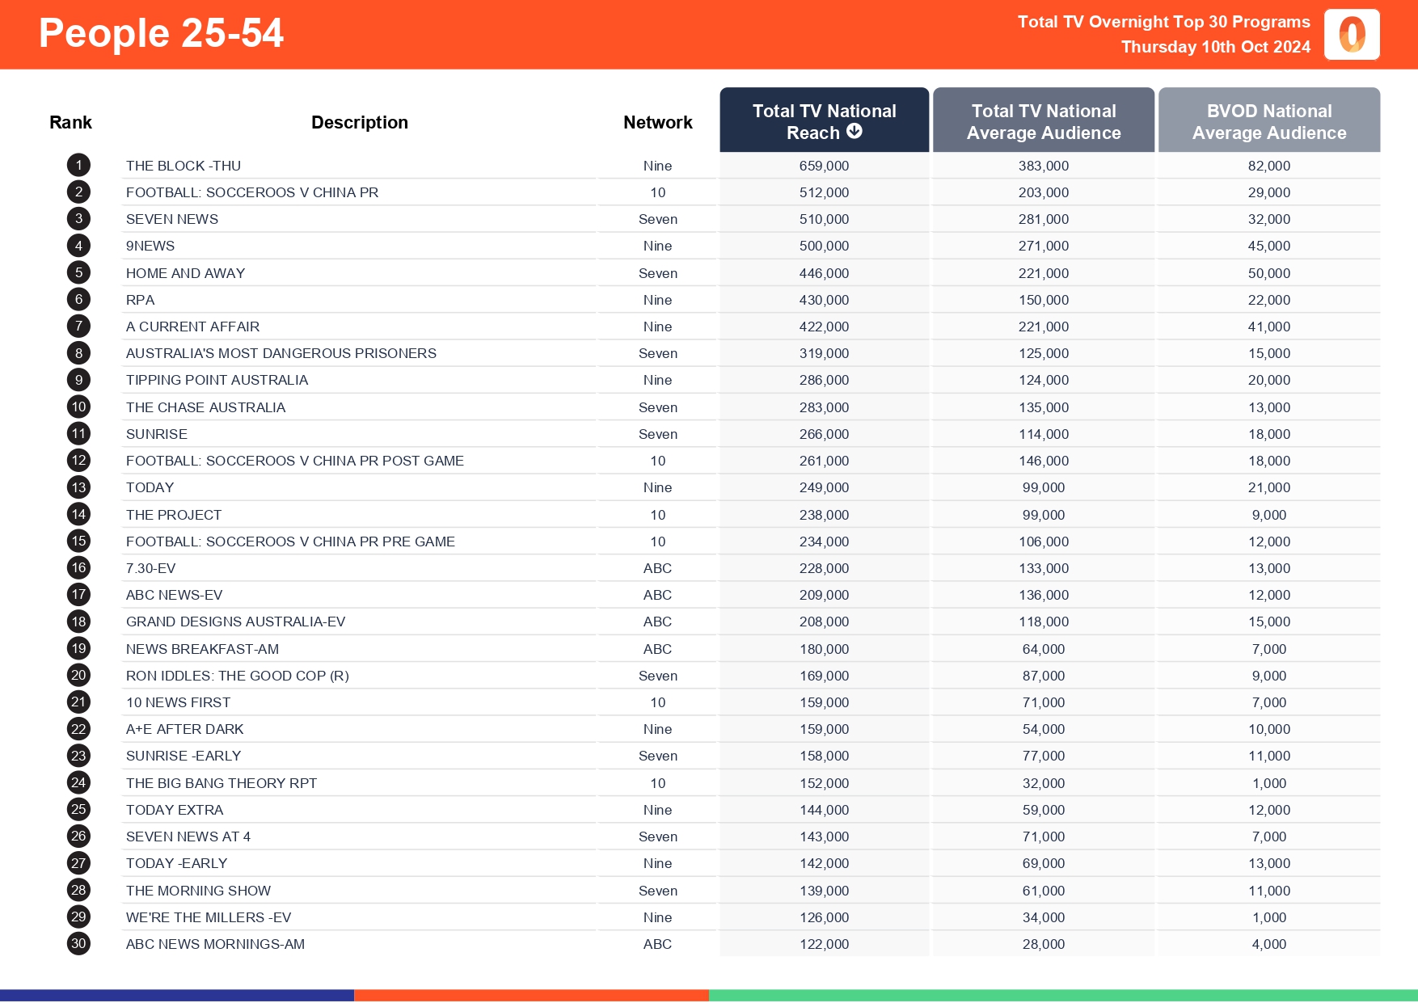This screenshot has height=1003, width=1418.
Task: Select the People 25-54 demographic heading
Action: (161, 33)
